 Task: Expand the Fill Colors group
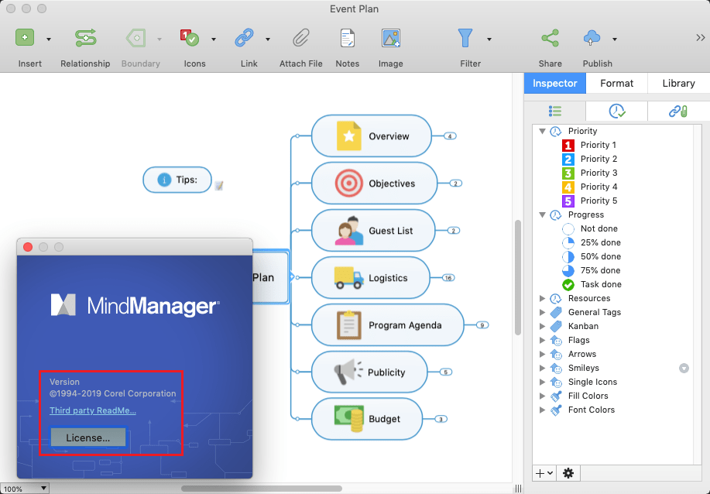pos(542,396)
